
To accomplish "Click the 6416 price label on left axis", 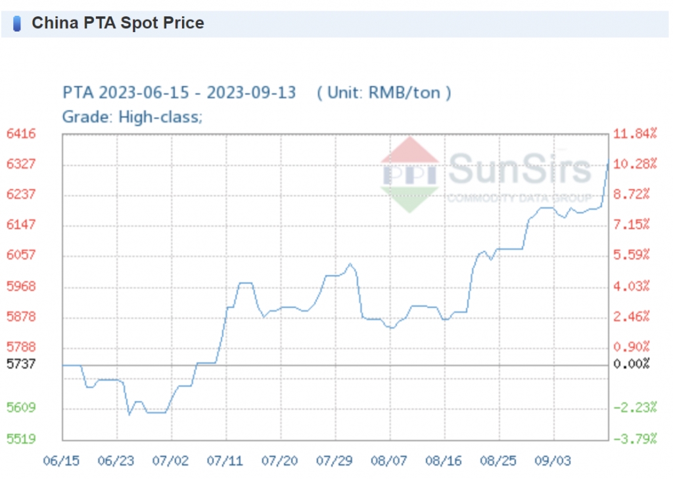I will (21, 134).
